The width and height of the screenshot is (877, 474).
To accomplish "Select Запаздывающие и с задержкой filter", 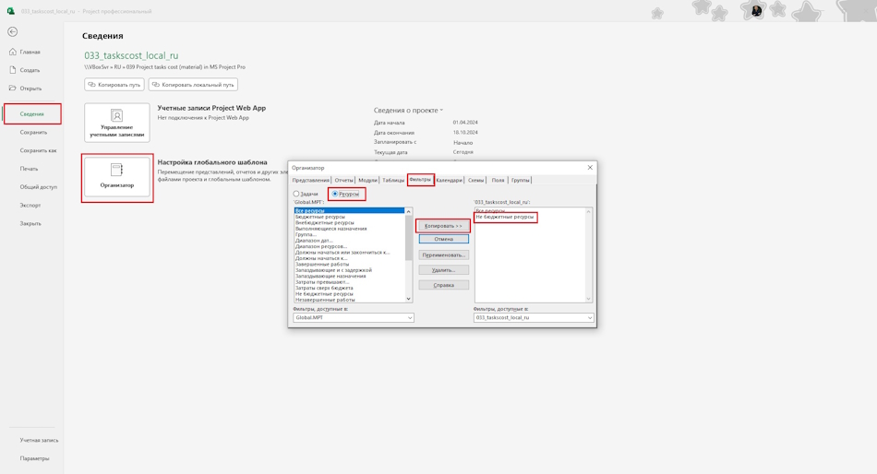I will click(x=333, y=270).
